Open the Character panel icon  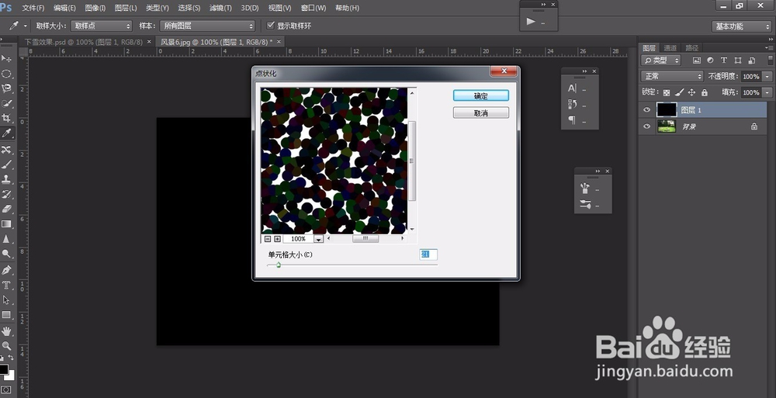point(572,88)
